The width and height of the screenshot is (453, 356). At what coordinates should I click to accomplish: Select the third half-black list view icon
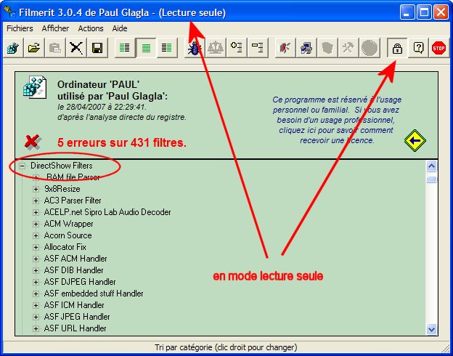pyautogui.click(x=167, y=48)
